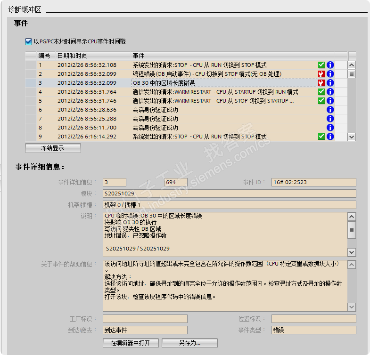Click 位置标识 empty field

click(313, 319)
